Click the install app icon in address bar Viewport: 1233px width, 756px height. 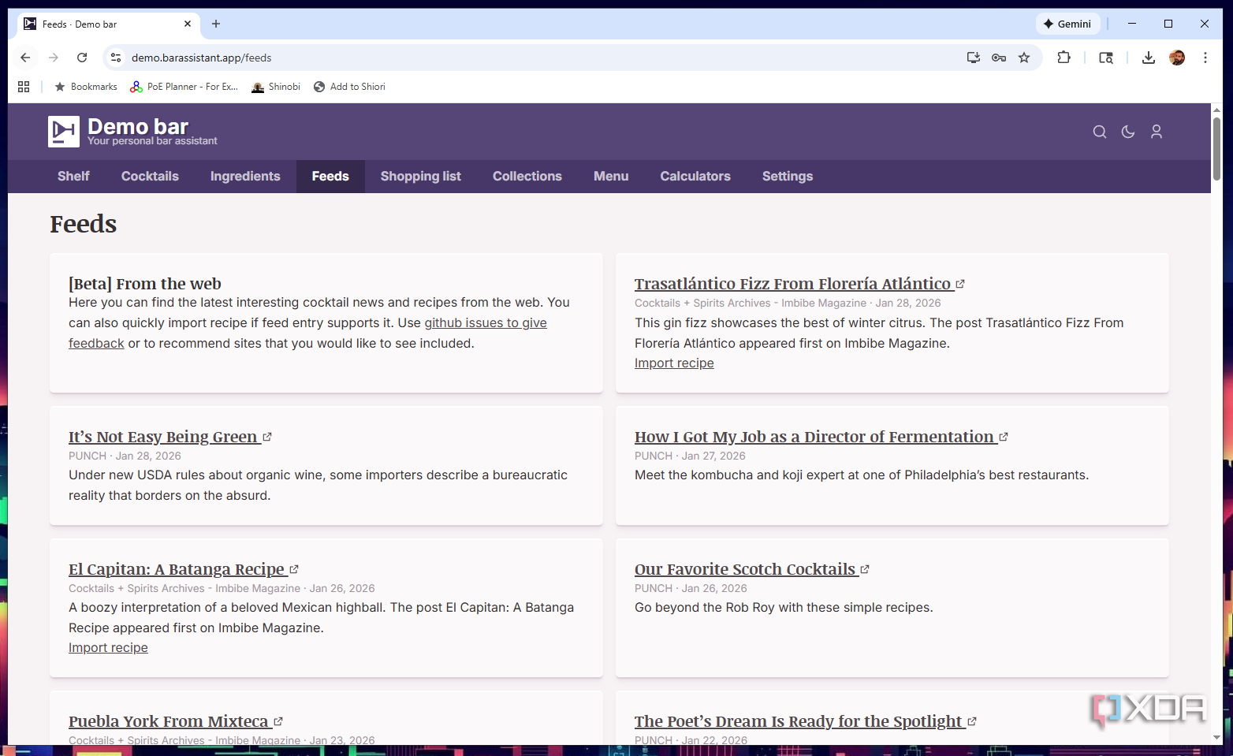974,58
